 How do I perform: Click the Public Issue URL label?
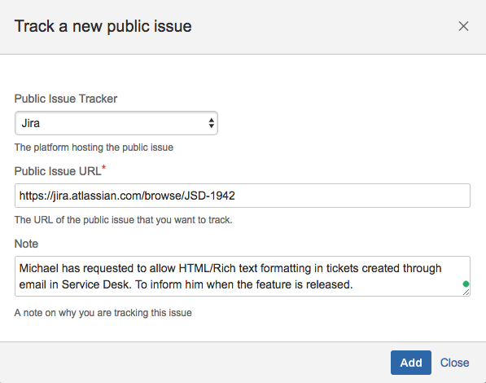pos(58,171)
